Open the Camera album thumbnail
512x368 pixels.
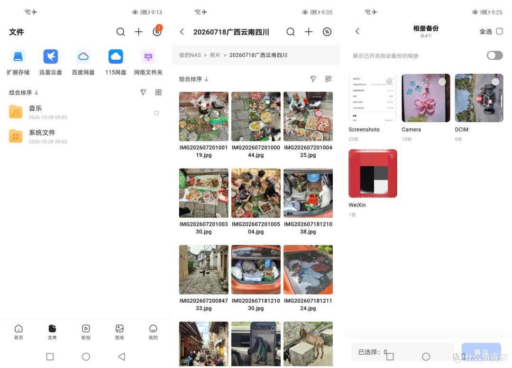click(426, 98)
